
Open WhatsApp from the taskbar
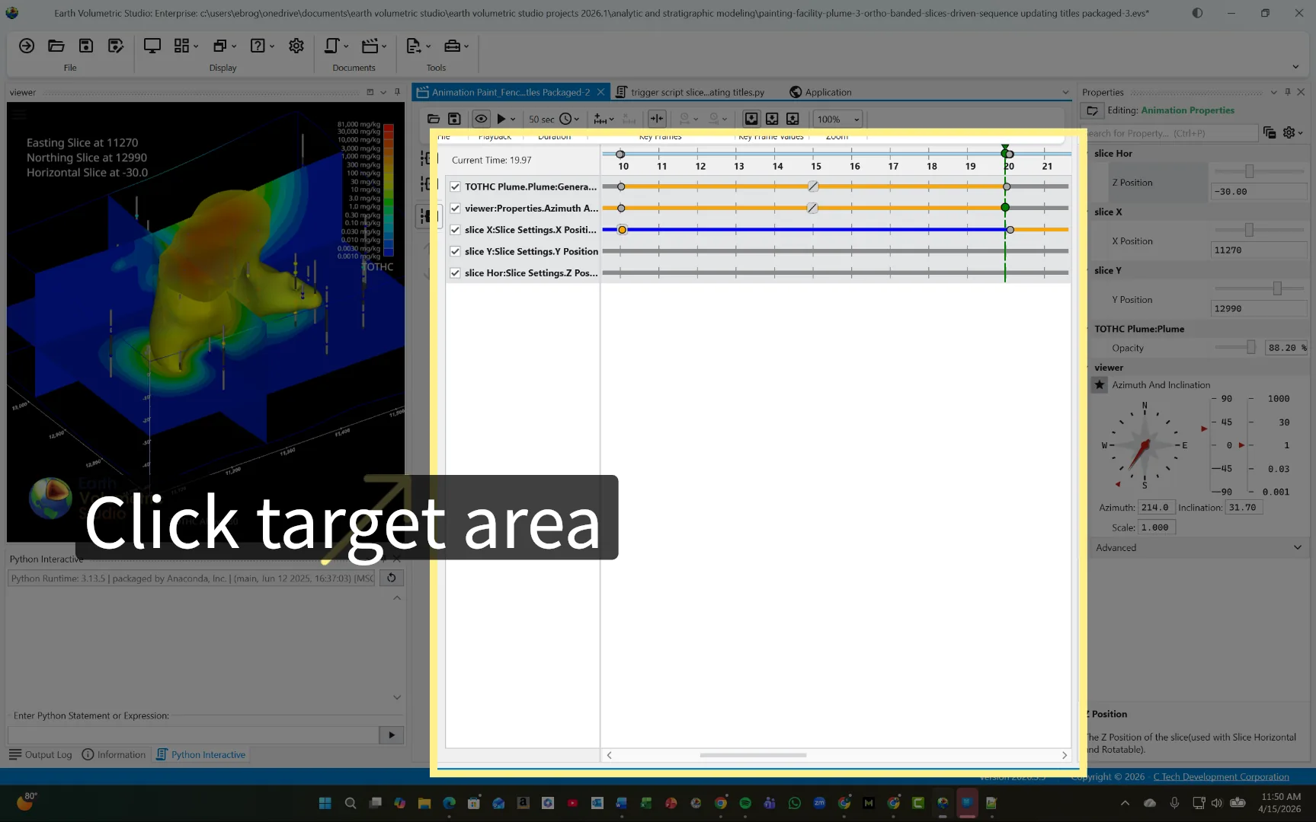[795, 803]
